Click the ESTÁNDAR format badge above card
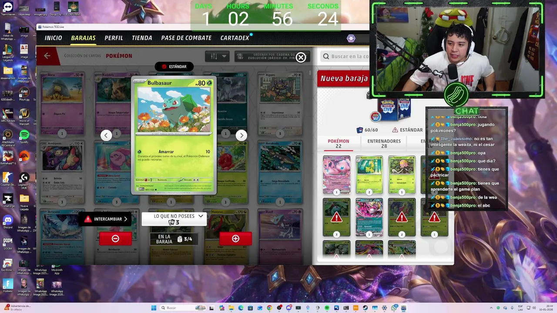557x313 pixels. tap(174, 67)
